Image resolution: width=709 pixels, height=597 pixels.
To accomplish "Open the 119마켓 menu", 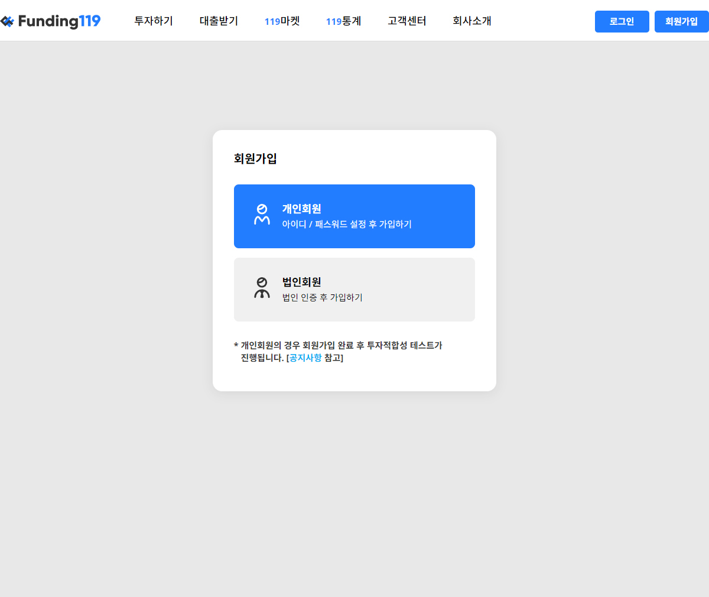I will click(x=282, y=21).
